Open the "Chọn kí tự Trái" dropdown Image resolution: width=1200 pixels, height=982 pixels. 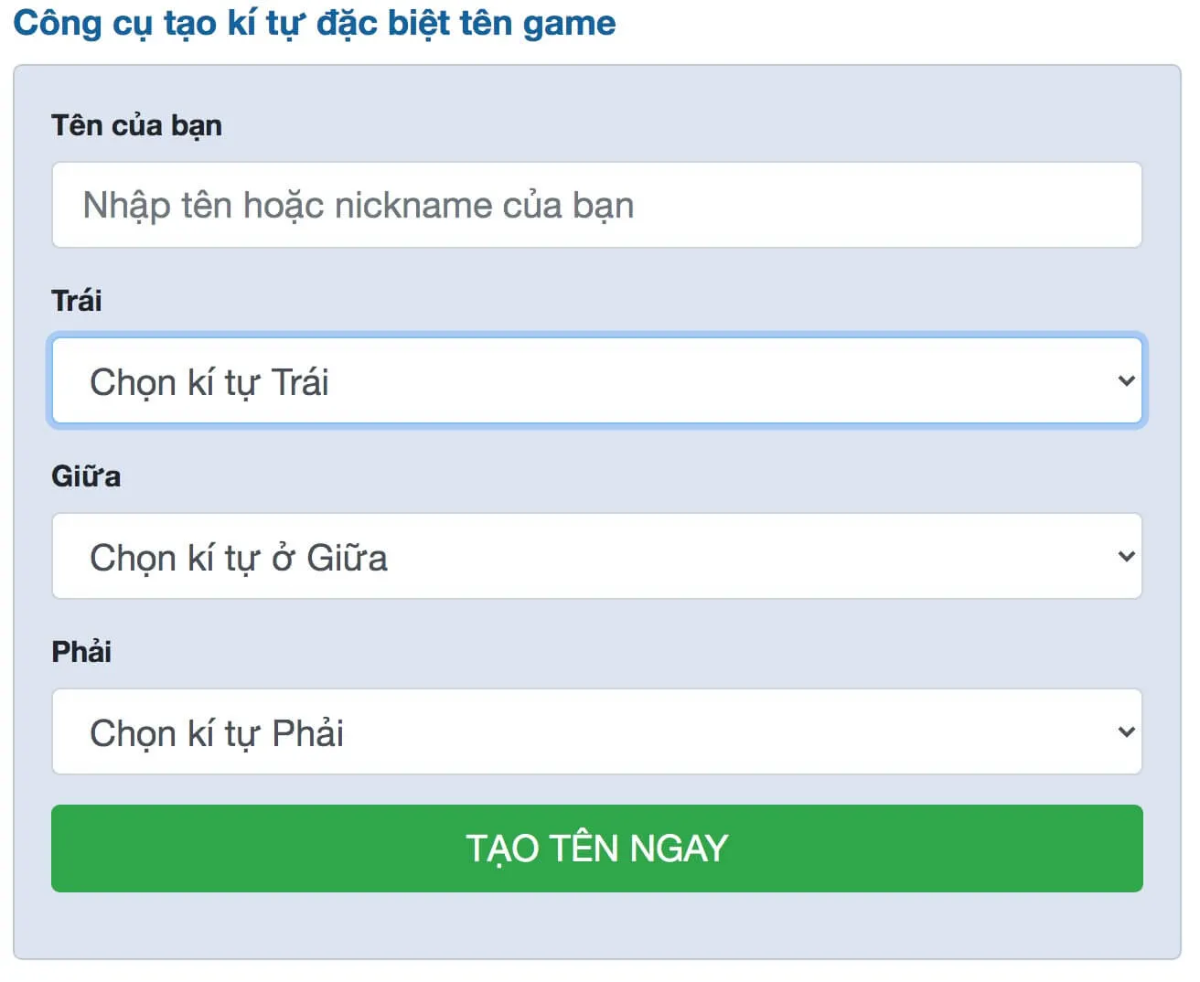point(598,381)
